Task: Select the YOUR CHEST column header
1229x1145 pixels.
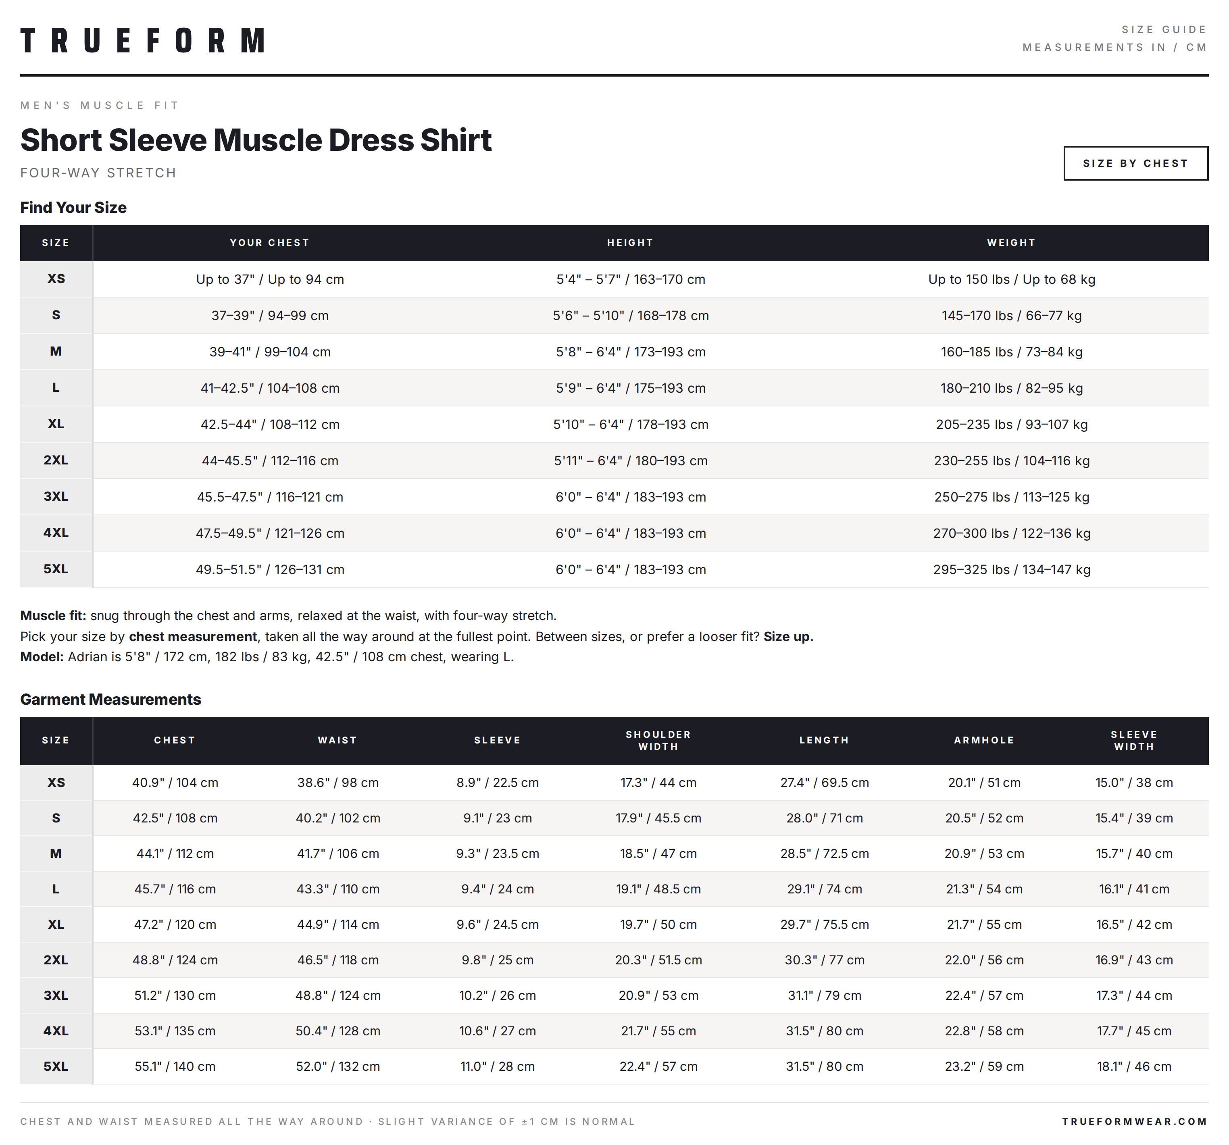Action: 269,243
